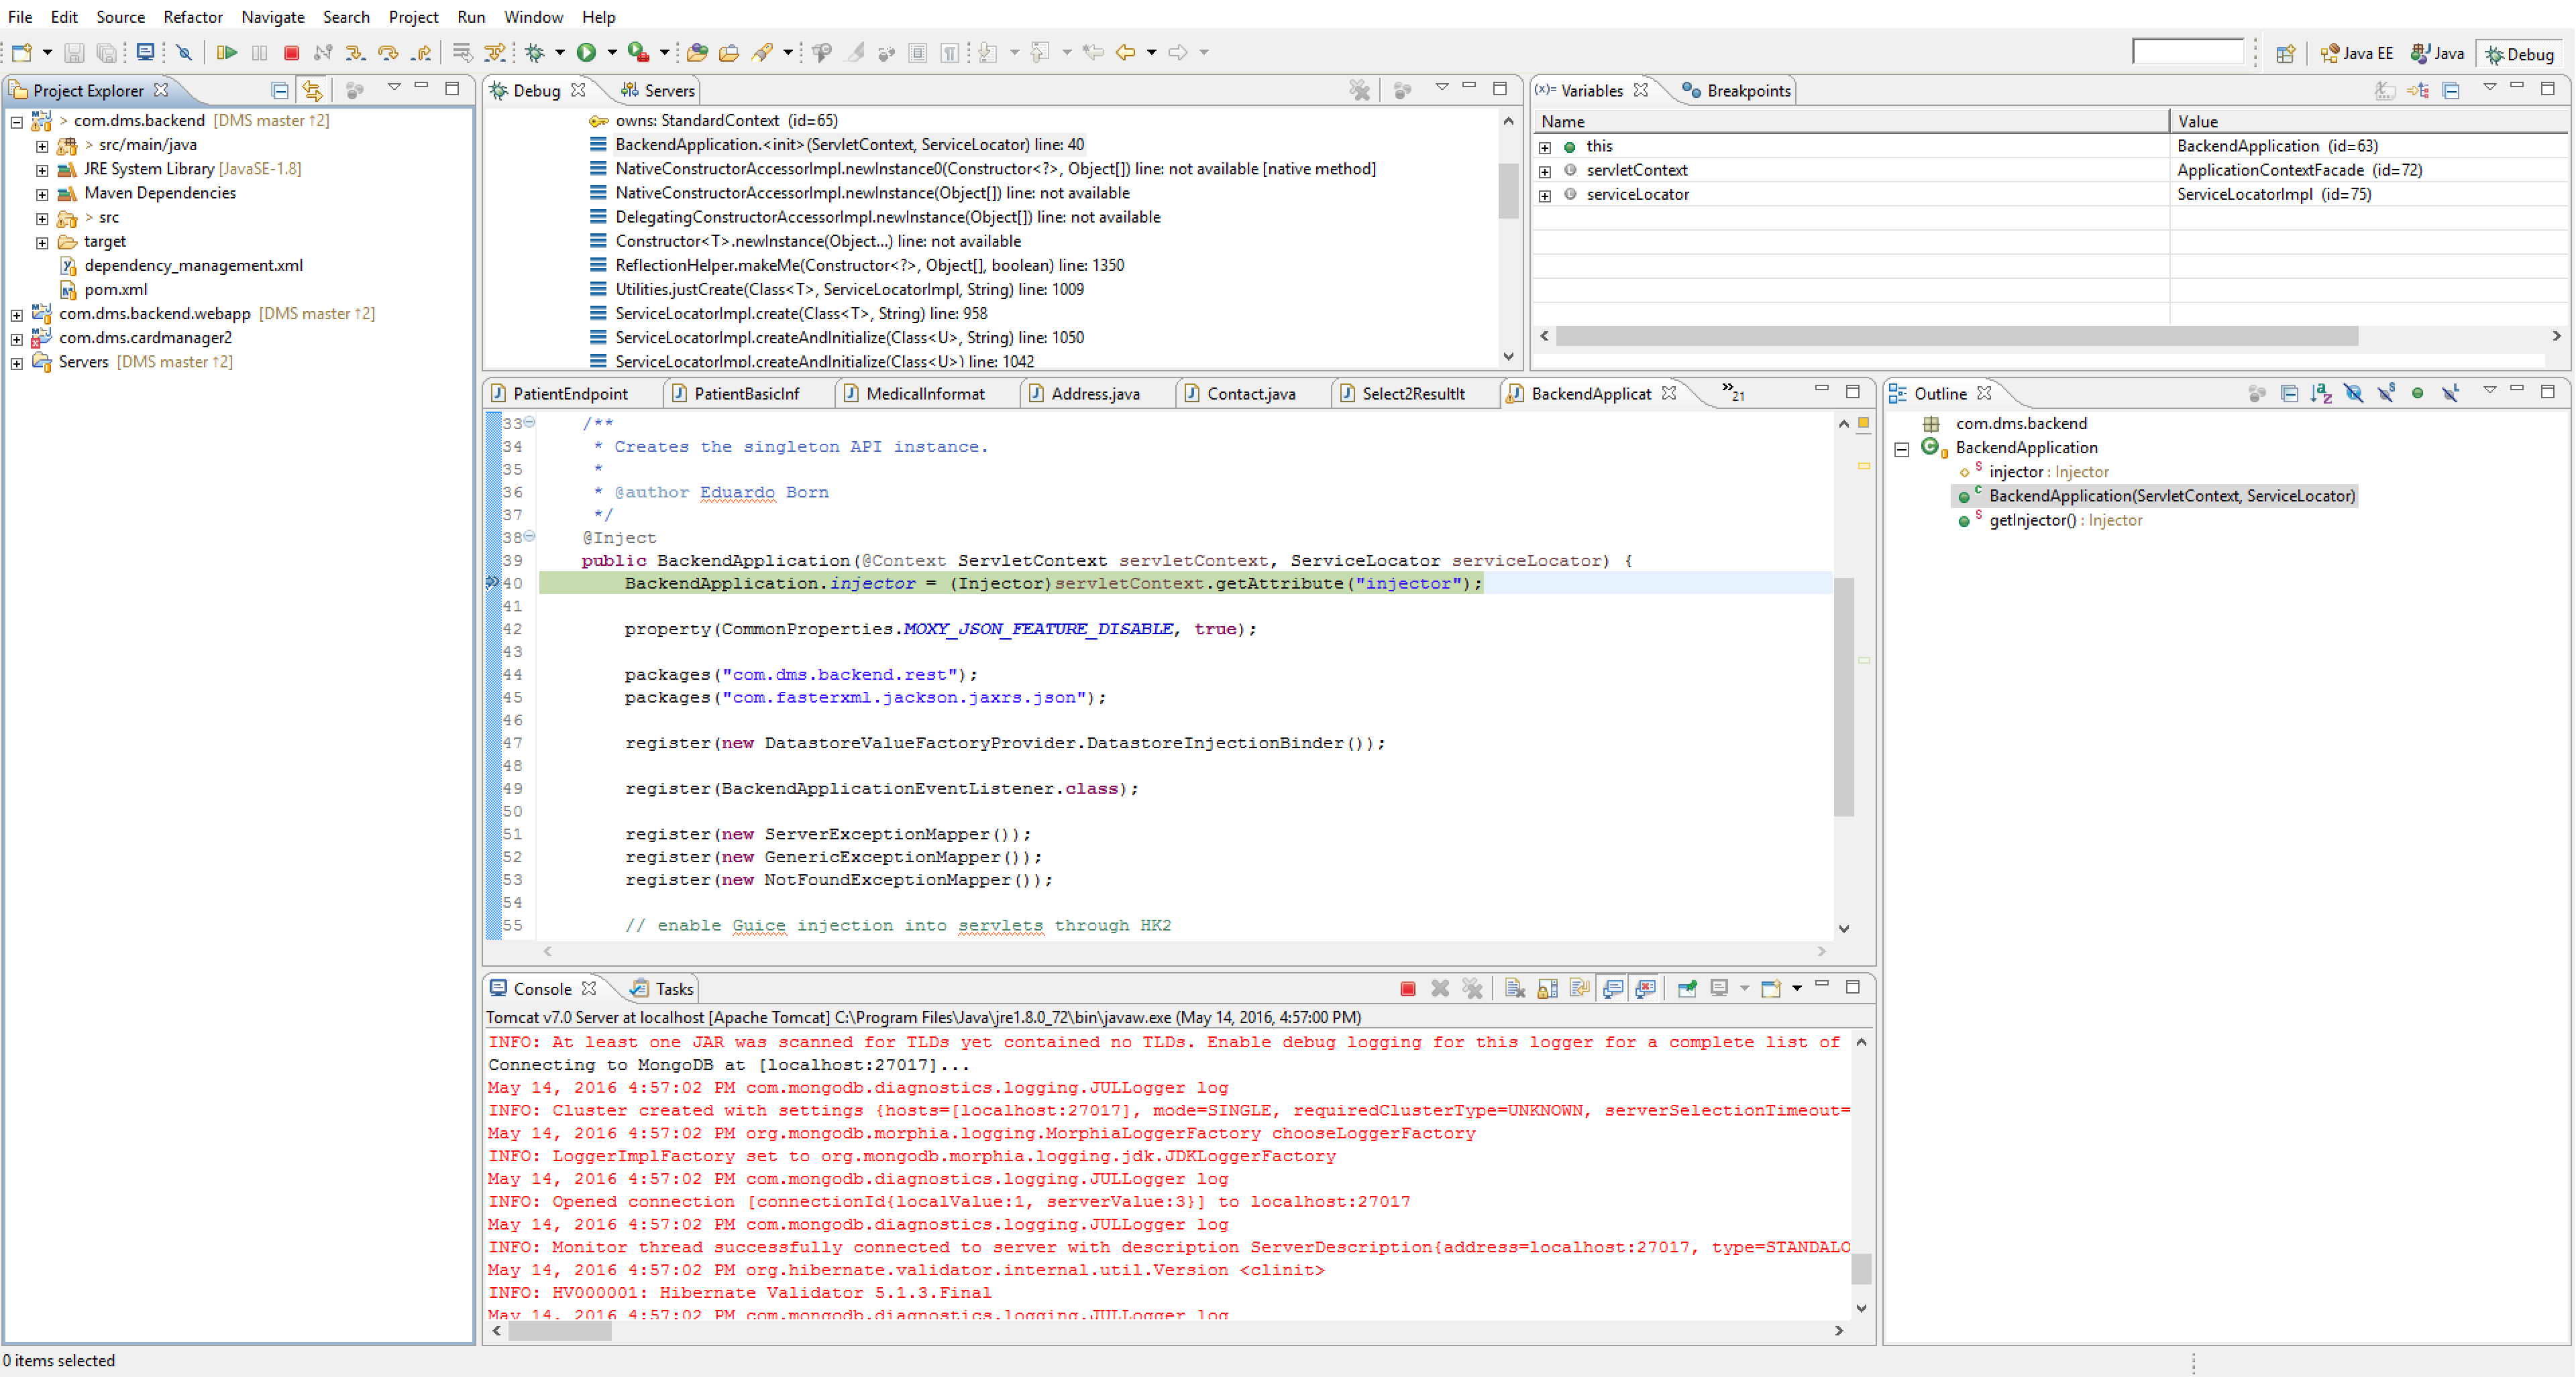Click the Pin Console icon
The height and width of the screenshot is (1377, 2576).
1687,988
